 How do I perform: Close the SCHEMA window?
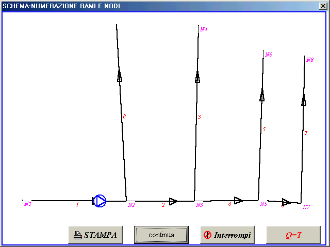click(x=323, y=6)
